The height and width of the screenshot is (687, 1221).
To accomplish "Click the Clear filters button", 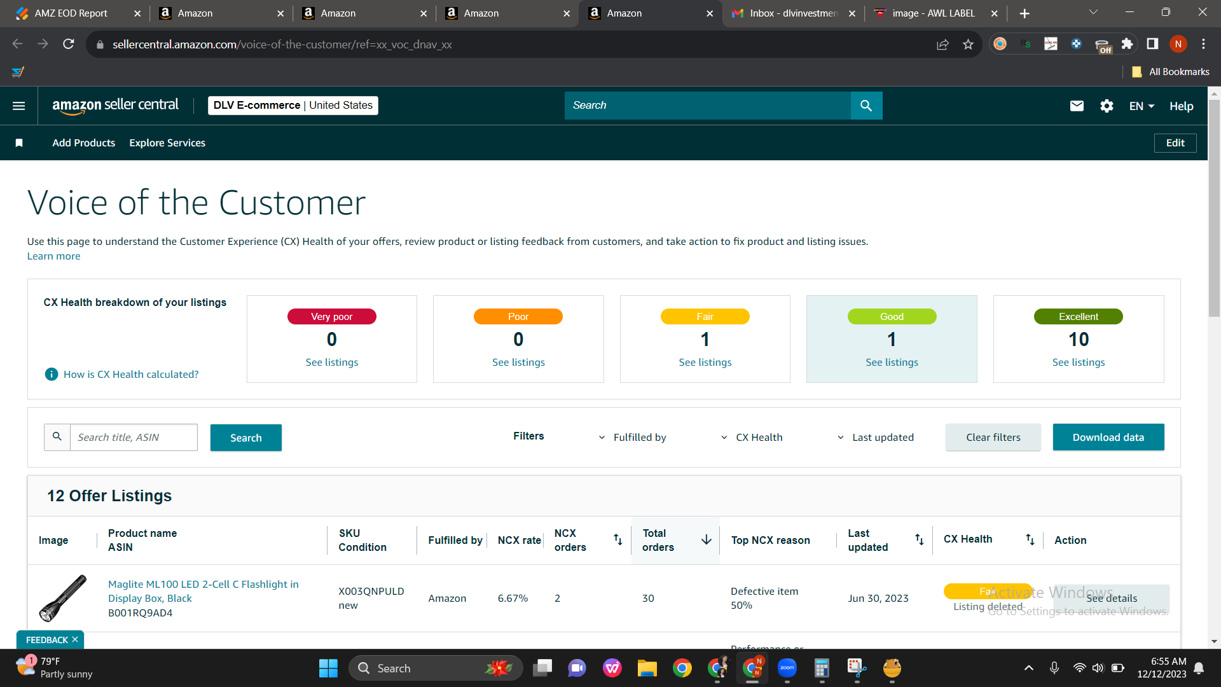I will 993,438.
